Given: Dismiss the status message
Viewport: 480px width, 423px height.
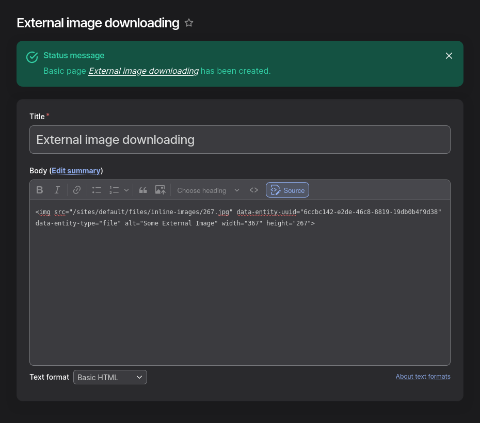Looking at the screenshot, I should coord(449,56).
